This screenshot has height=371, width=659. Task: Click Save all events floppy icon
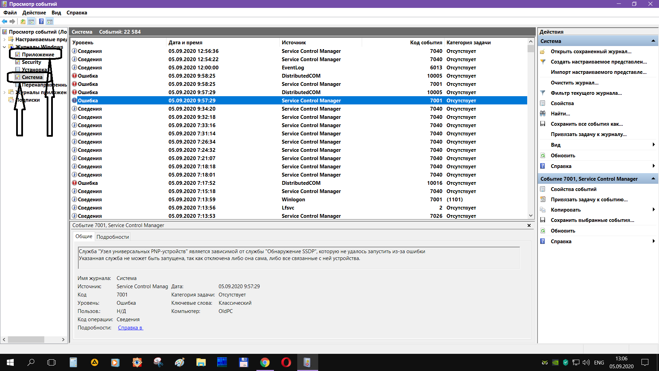pos(543,124)
